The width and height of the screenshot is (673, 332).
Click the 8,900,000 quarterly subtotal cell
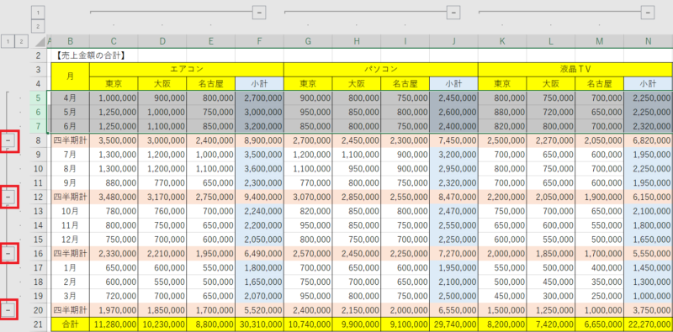point(259,140)
